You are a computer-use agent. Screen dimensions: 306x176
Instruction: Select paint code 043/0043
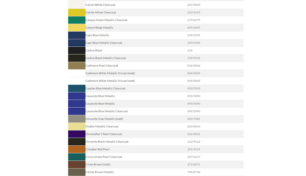pyautogui.click(x=194, y=126)
